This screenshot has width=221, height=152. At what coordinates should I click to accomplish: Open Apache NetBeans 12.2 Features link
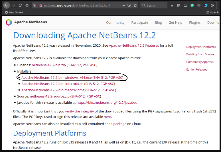point(134,46)
